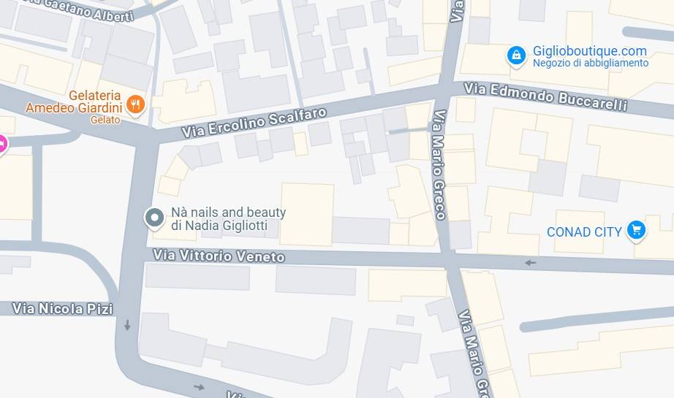Open the CONAD CITY text label
674x398 pixels.
coord(584,232)
